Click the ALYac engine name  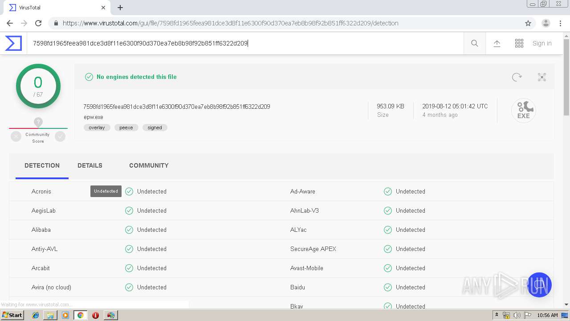298,230
